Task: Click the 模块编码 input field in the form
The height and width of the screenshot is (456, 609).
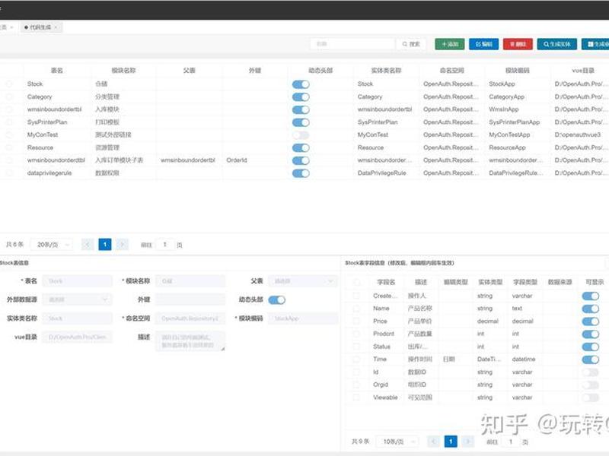Action: [303, 318]
